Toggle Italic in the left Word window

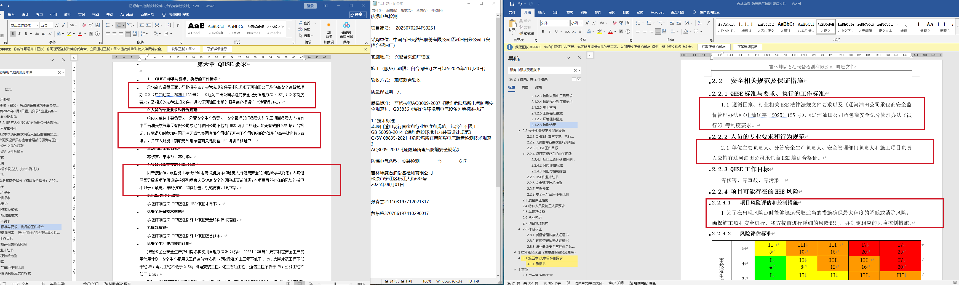[19, 34]
